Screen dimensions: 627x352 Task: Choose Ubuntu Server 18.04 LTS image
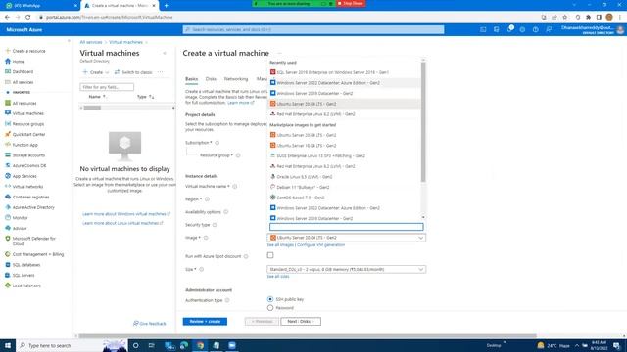point(344,146)
